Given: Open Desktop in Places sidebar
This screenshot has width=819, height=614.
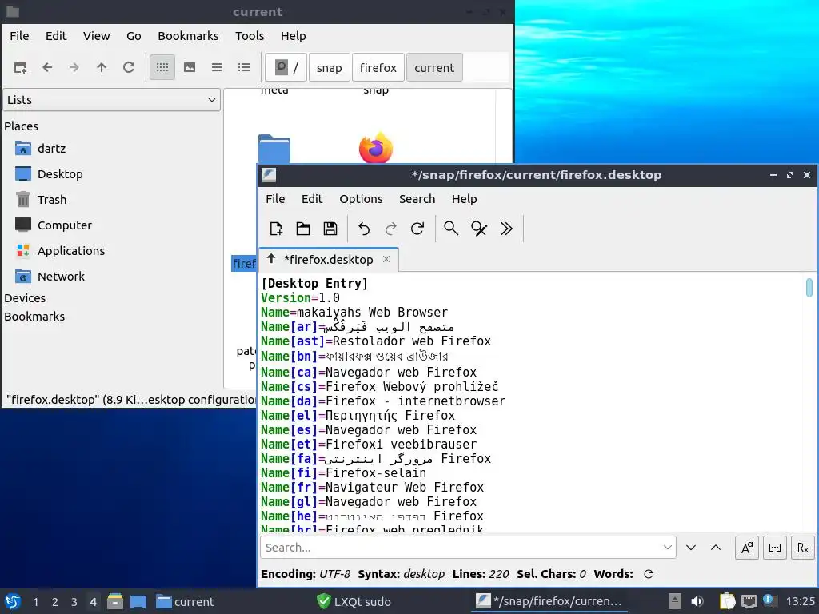Looking at the screenshot, I should click(59, 174).
